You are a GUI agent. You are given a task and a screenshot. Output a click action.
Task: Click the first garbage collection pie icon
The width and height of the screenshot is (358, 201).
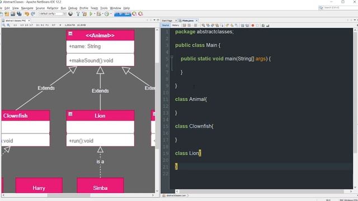point(134,14)
